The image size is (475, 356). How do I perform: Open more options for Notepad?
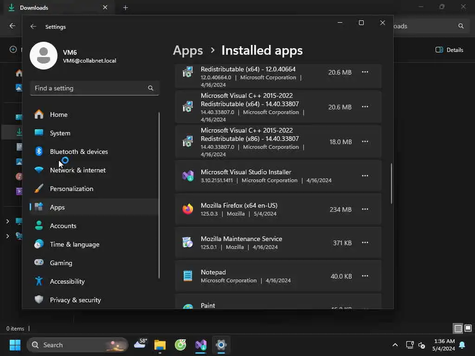coord(365,276)
